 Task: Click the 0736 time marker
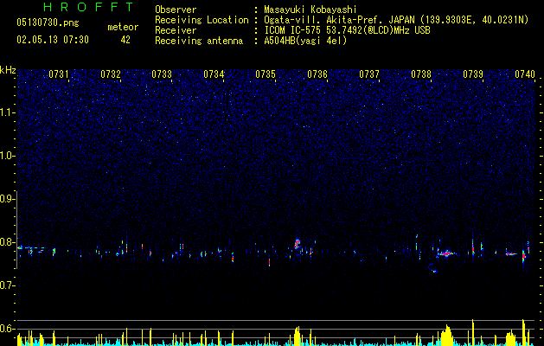coord(317,74)
